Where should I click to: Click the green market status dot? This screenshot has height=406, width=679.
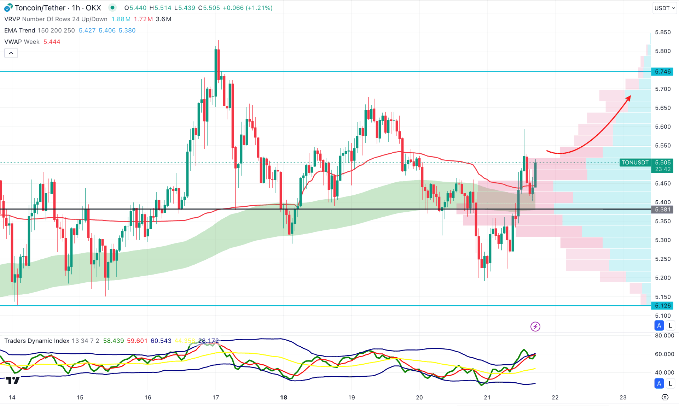112,8
